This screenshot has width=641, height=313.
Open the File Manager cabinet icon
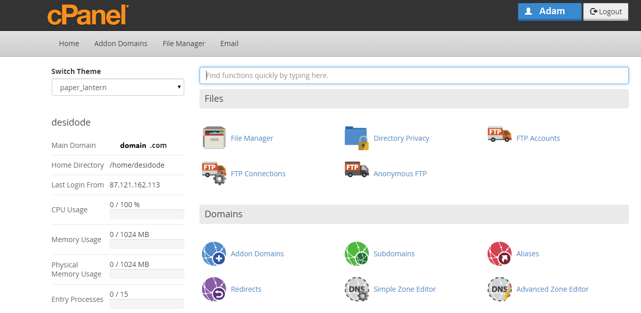(x=214, y=138)
